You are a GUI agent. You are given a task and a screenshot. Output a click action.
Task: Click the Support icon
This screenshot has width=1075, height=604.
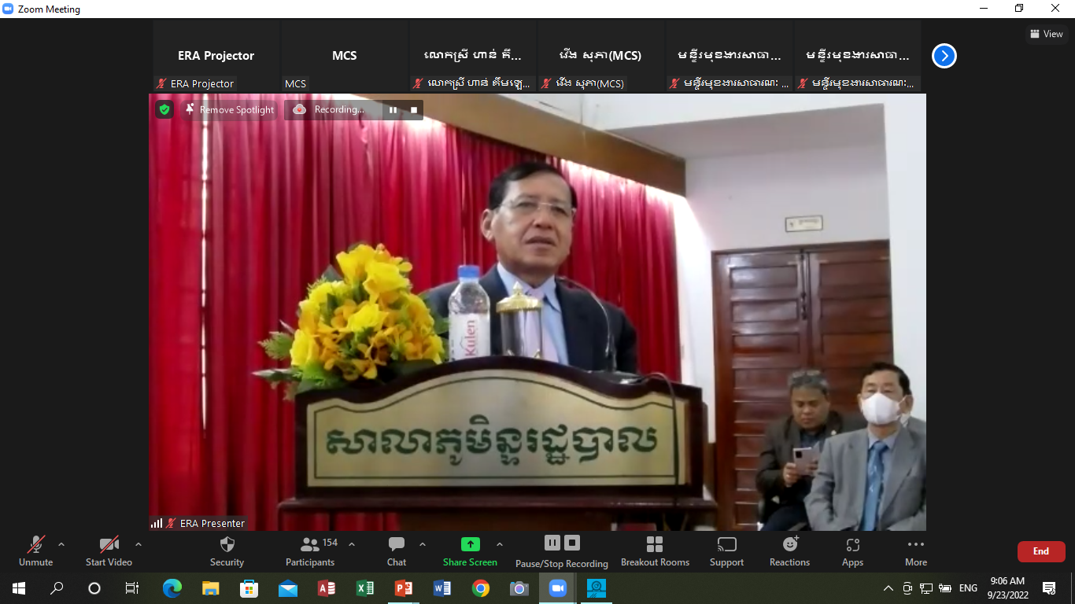pos(726,544)
